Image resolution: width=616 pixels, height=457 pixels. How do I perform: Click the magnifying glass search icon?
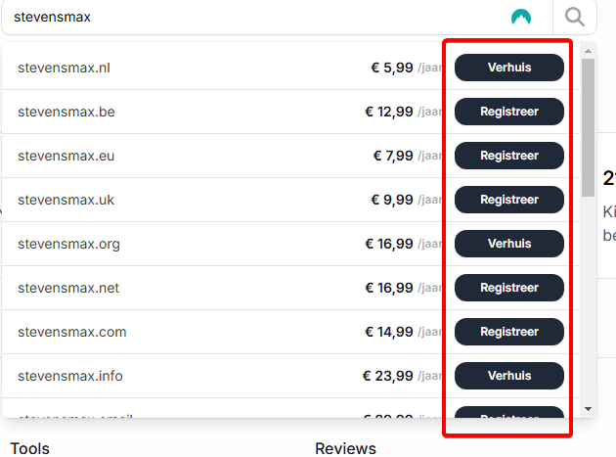tap(575, 17)
